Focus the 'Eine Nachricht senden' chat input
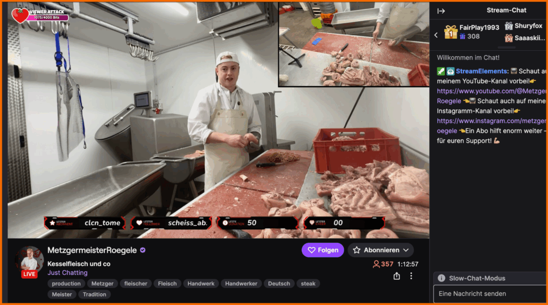The image size is (548, 305). click(x=490, y=294)
